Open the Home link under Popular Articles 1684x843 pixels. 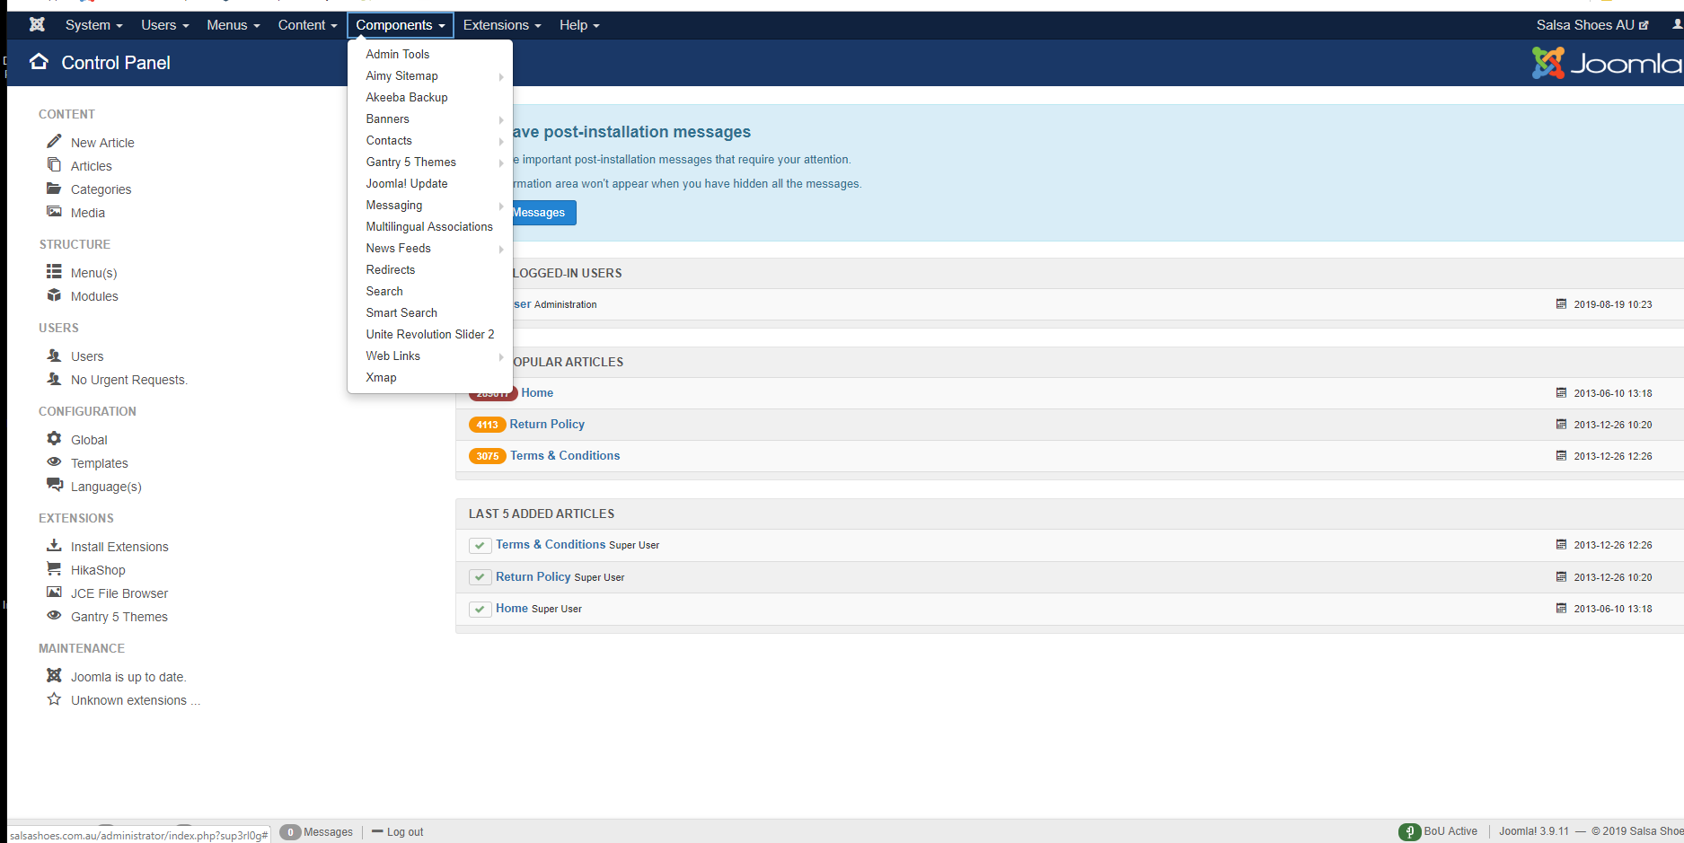tap(537, 392)
